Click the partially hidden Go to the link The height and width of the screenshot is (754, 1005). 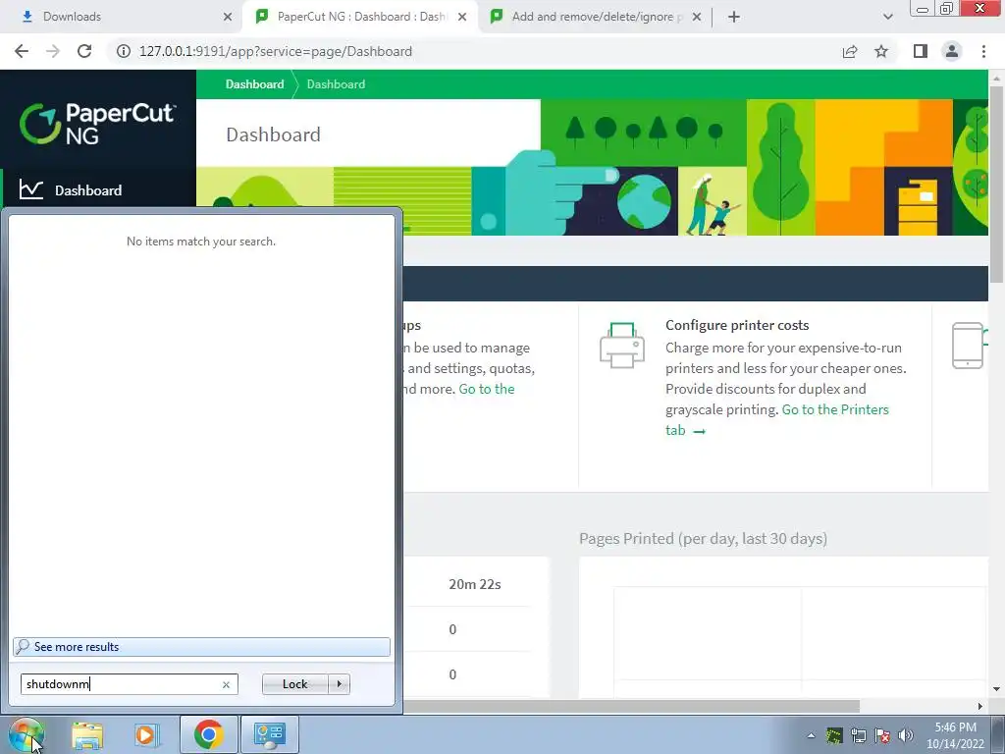coord(487,389)
